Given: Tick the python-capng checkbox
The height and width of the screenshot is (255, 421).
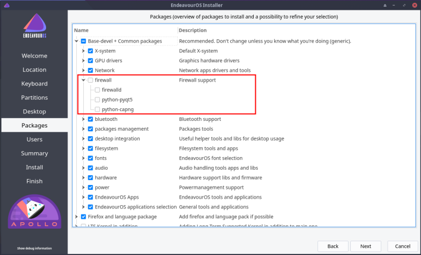Looking at the screenshot, I should point(98,109).
